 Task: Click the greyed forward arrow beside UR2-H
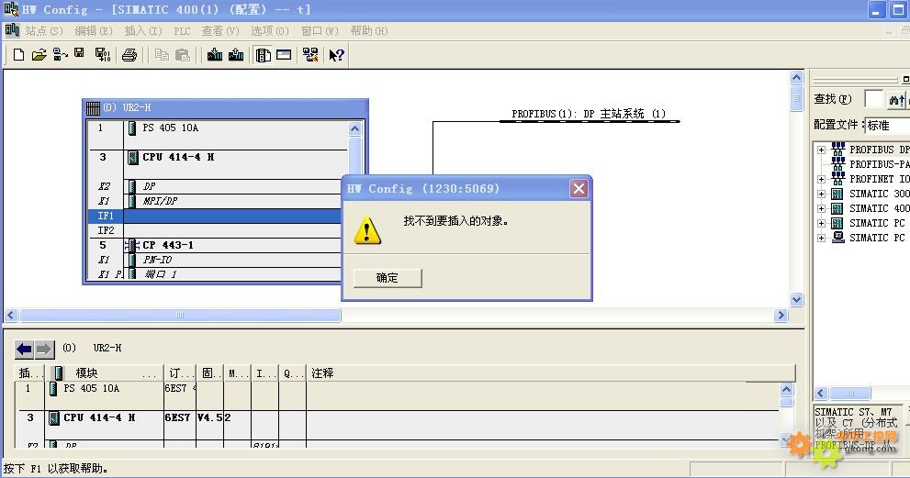44,349
